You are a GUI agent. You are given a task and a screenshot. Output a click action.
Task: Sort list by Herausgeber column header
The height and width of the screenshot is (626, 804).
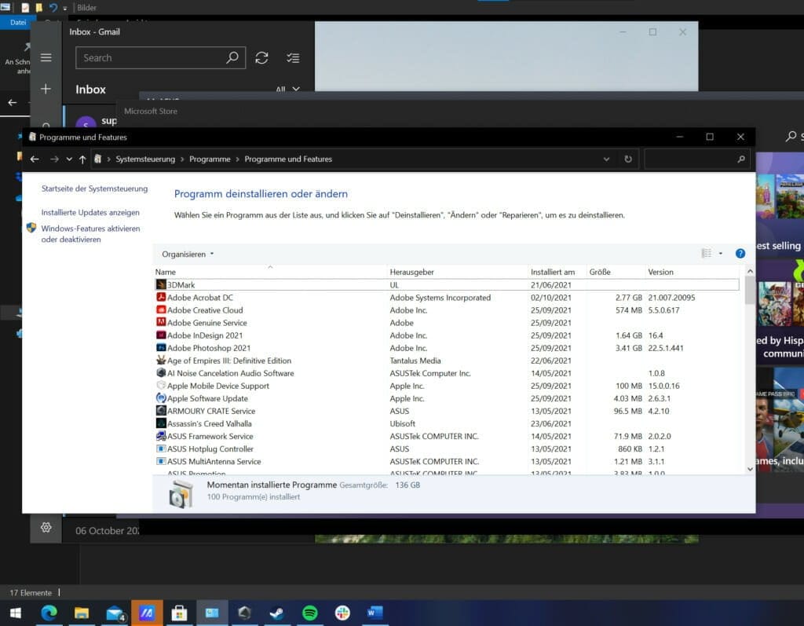click(x=411, y=272)
